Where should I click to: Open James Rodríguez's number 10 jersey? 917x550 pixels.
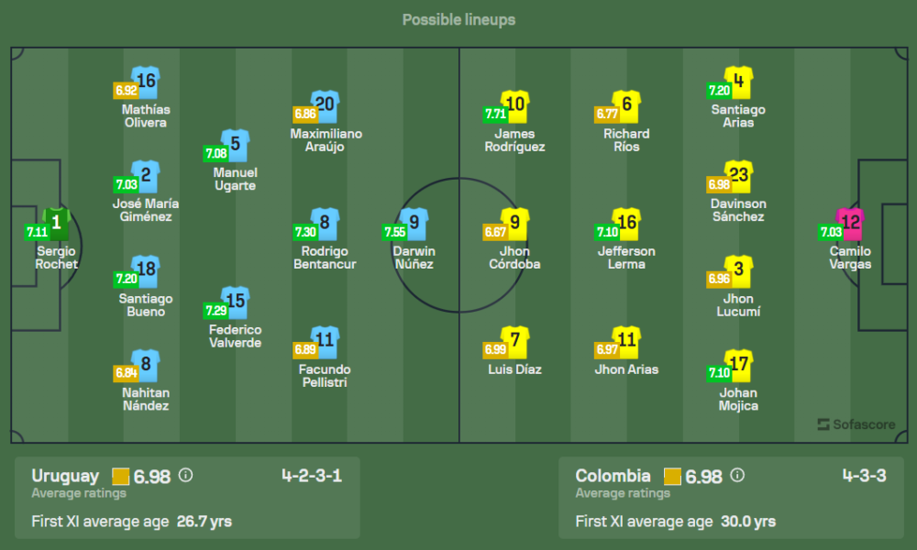[x=515, y=104]
